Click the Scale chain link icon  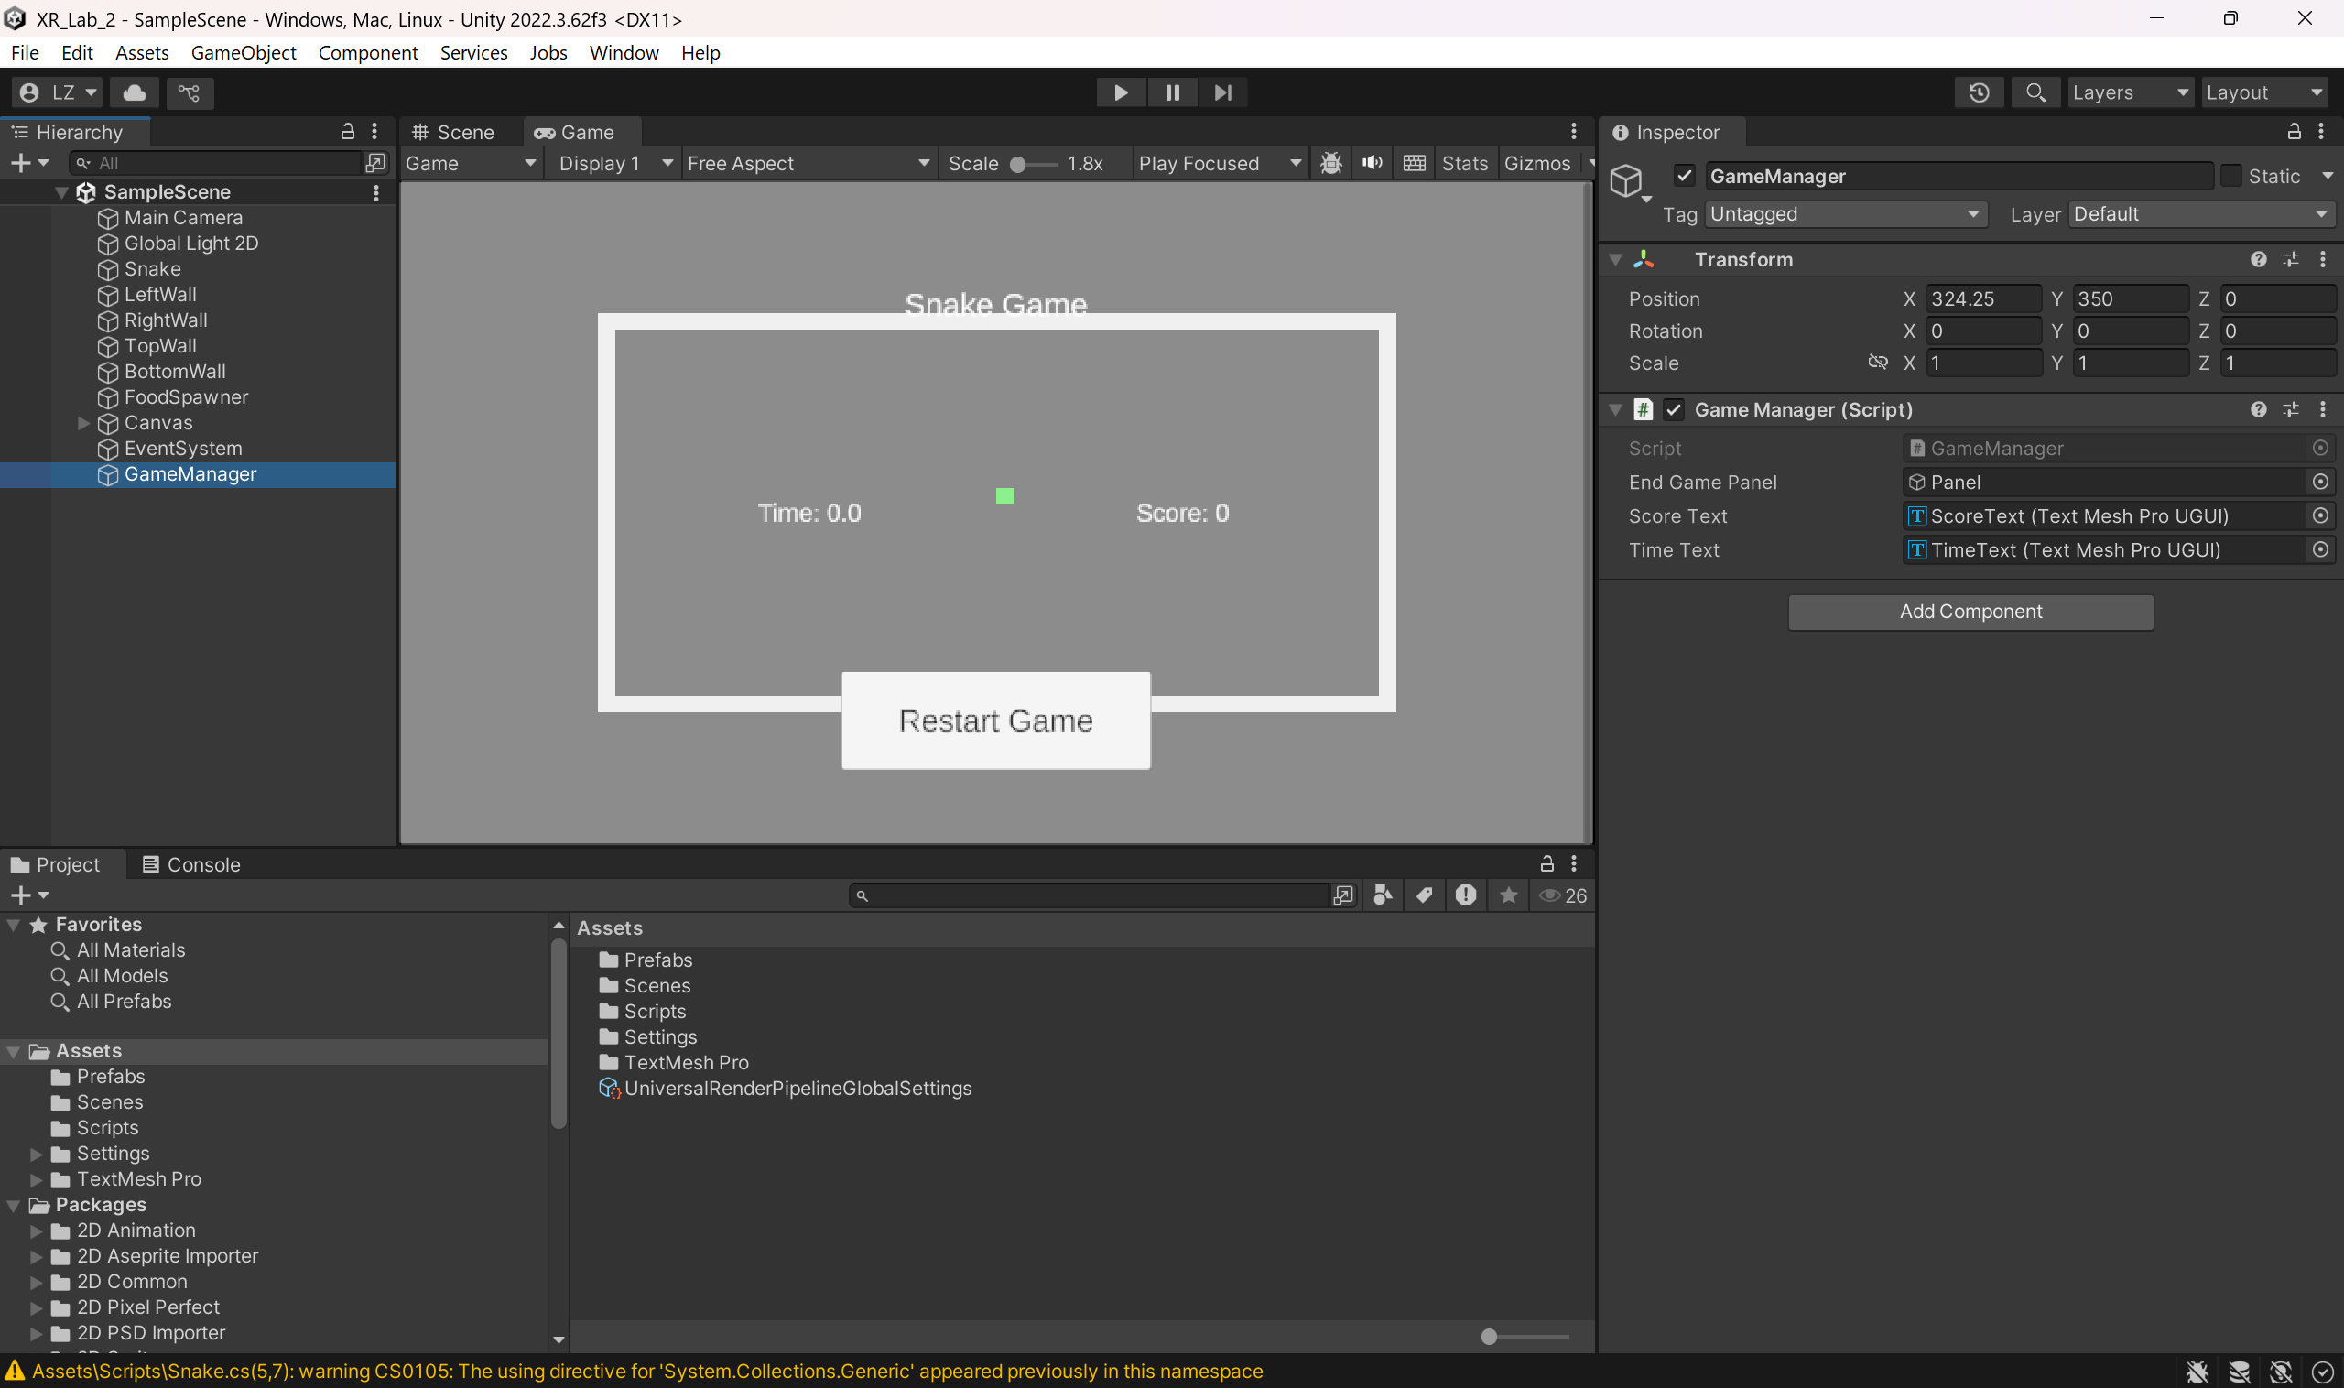point(1876,363)
